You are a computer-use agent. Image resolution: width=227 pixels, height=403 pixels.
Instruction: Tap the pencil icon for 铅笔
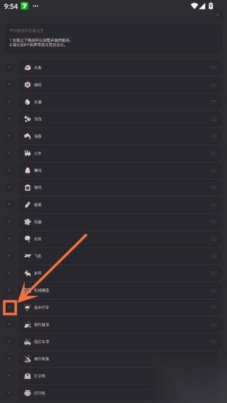pos(27,205)
